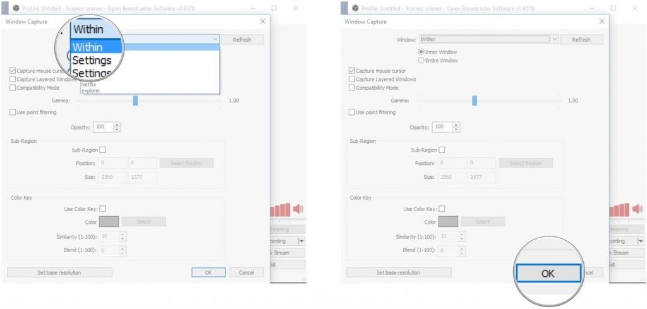This screenshot has width=647, height=309.
Task: Click OK in dialog with open window list
Action: click(209, 272)
